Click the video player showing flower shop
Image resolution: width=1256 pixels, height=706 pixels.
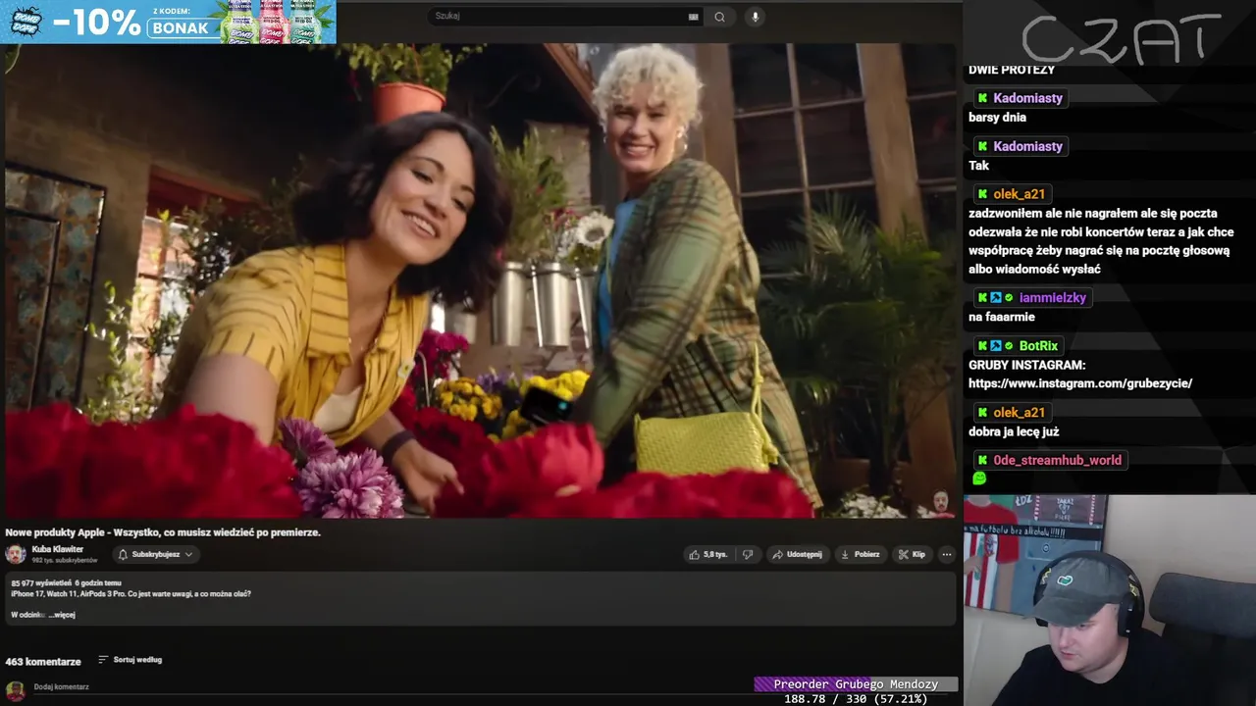[x=481, y=280]
